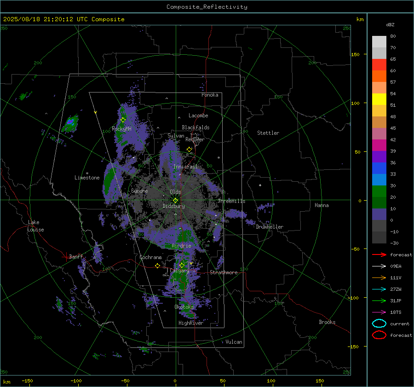This screenshot has width=414, height=387.
Task: Pick the light grey 70-80 dBZ swatch
Action: (x=379, y=41)
